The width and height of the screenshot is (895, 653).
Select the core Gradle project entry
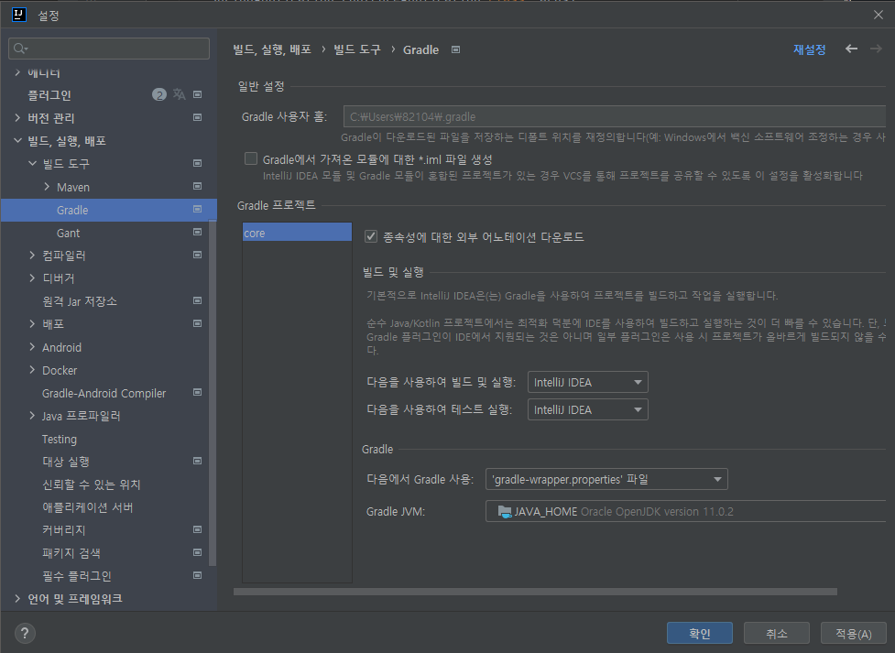[297, 233]
